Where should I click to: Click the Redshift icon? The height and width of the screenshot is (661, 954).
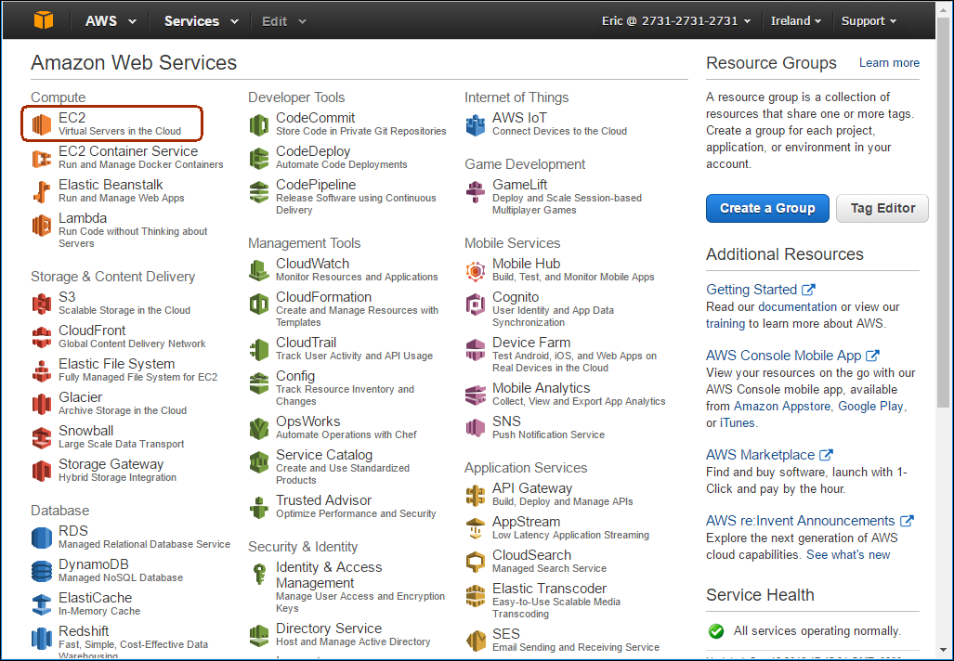click(42, 638)
